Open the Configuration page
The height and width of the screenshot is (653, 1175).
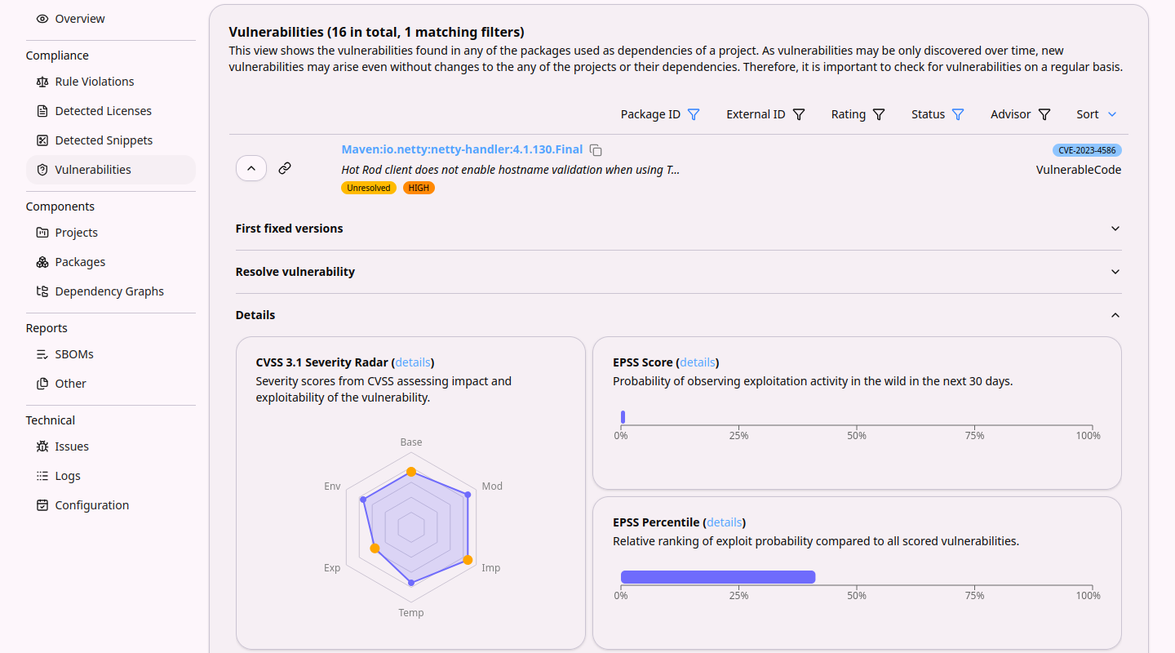(111, 505)
